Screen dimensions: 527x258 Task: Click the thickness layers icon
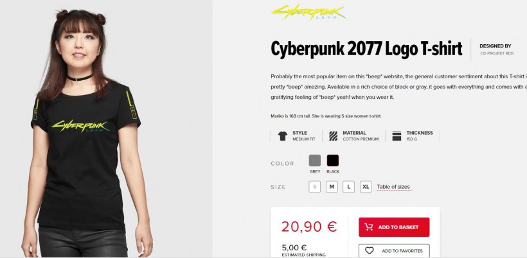[397, 136]
